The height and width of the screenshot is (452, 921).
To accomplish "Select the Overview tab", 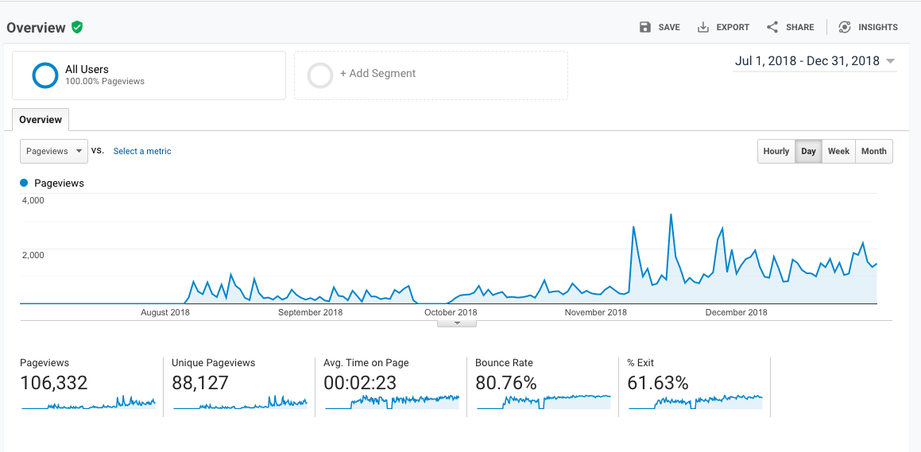I will click(41, 120).
